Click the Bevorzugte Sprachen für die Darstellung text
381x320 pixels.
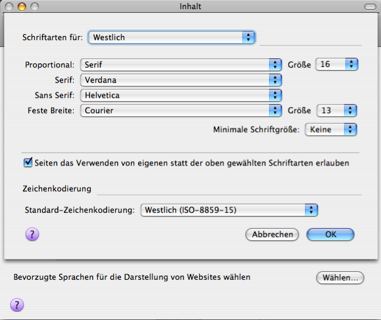click(131, 277)
